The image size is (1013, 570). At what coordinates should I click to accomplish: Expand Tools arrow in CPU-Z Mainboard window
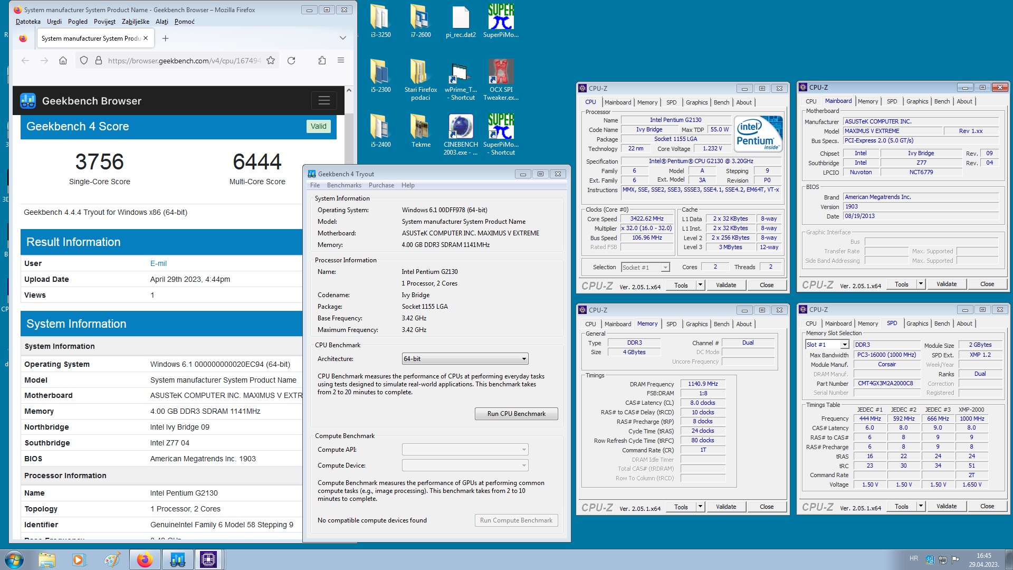click(x=921, y=284)
